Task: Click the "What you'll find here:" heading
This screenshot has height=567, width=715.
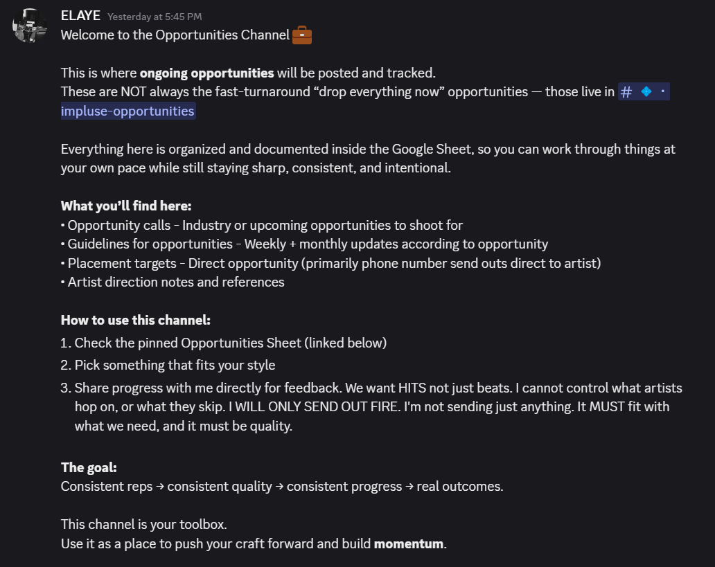Action: pos(126,206)
